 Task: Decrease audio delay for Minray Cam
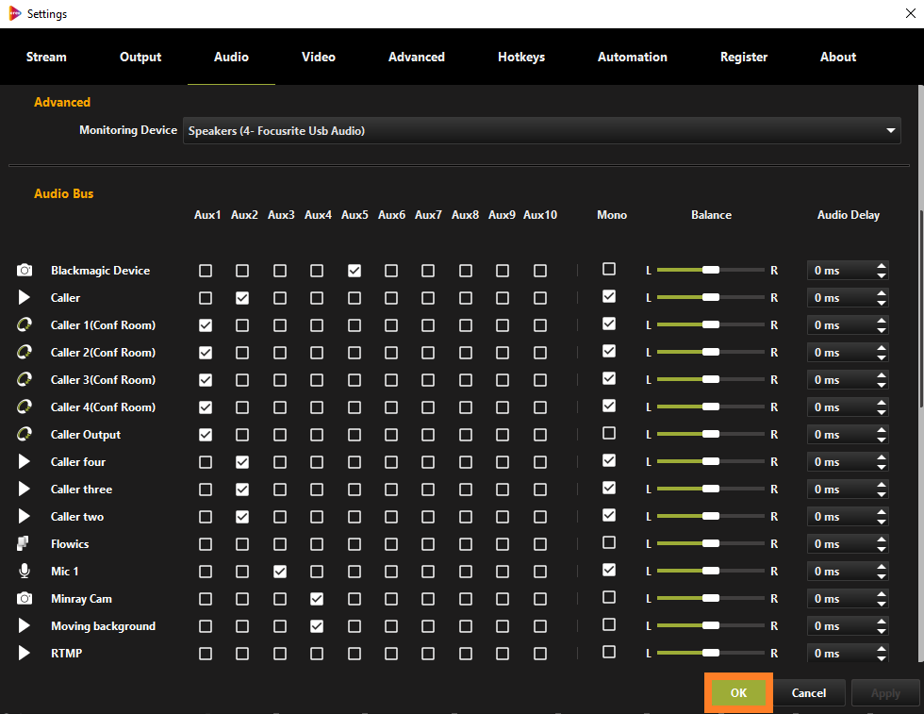(x=881, y=603)
